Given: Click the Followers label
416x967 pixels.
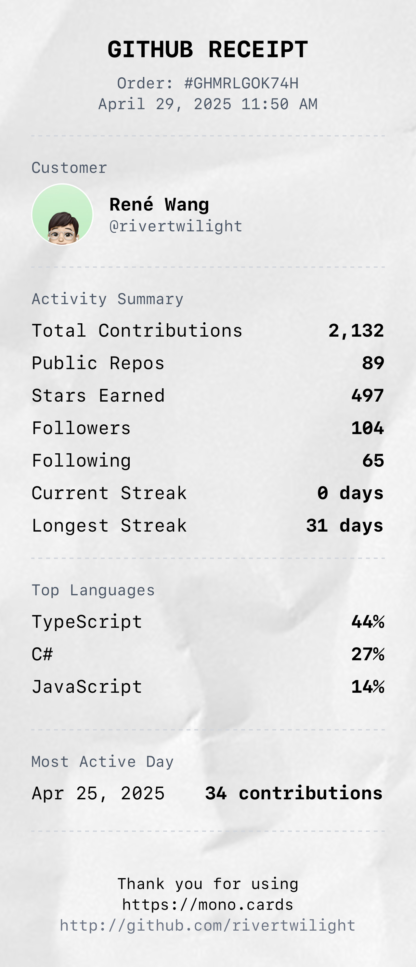Looking at the screenshot, I should [x=81, y=428].
